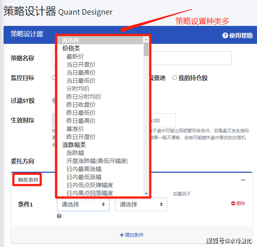Click scroll up arrow in dropdown list
This screenshot has width=257, height=247.
pyautogui.click(x=146, y=39)
